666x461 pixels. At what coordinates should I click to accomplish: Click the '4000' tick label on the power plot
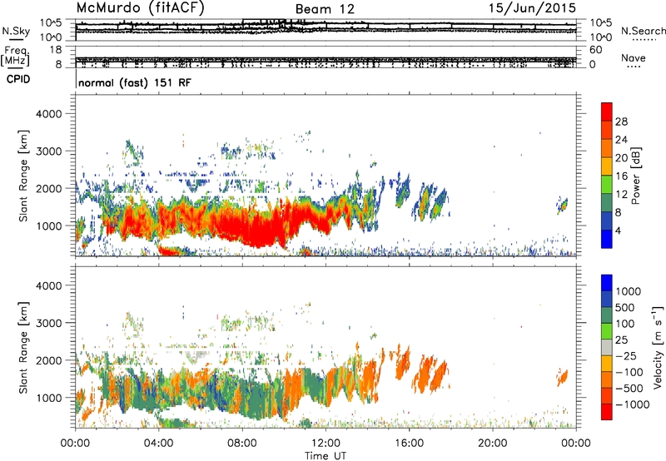[49, 114]
